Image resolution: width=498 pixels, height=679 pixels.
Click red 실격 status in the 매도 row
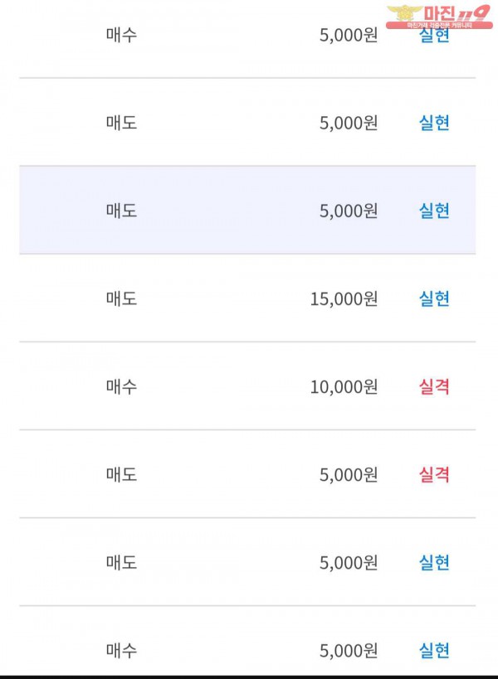point(434,474)
